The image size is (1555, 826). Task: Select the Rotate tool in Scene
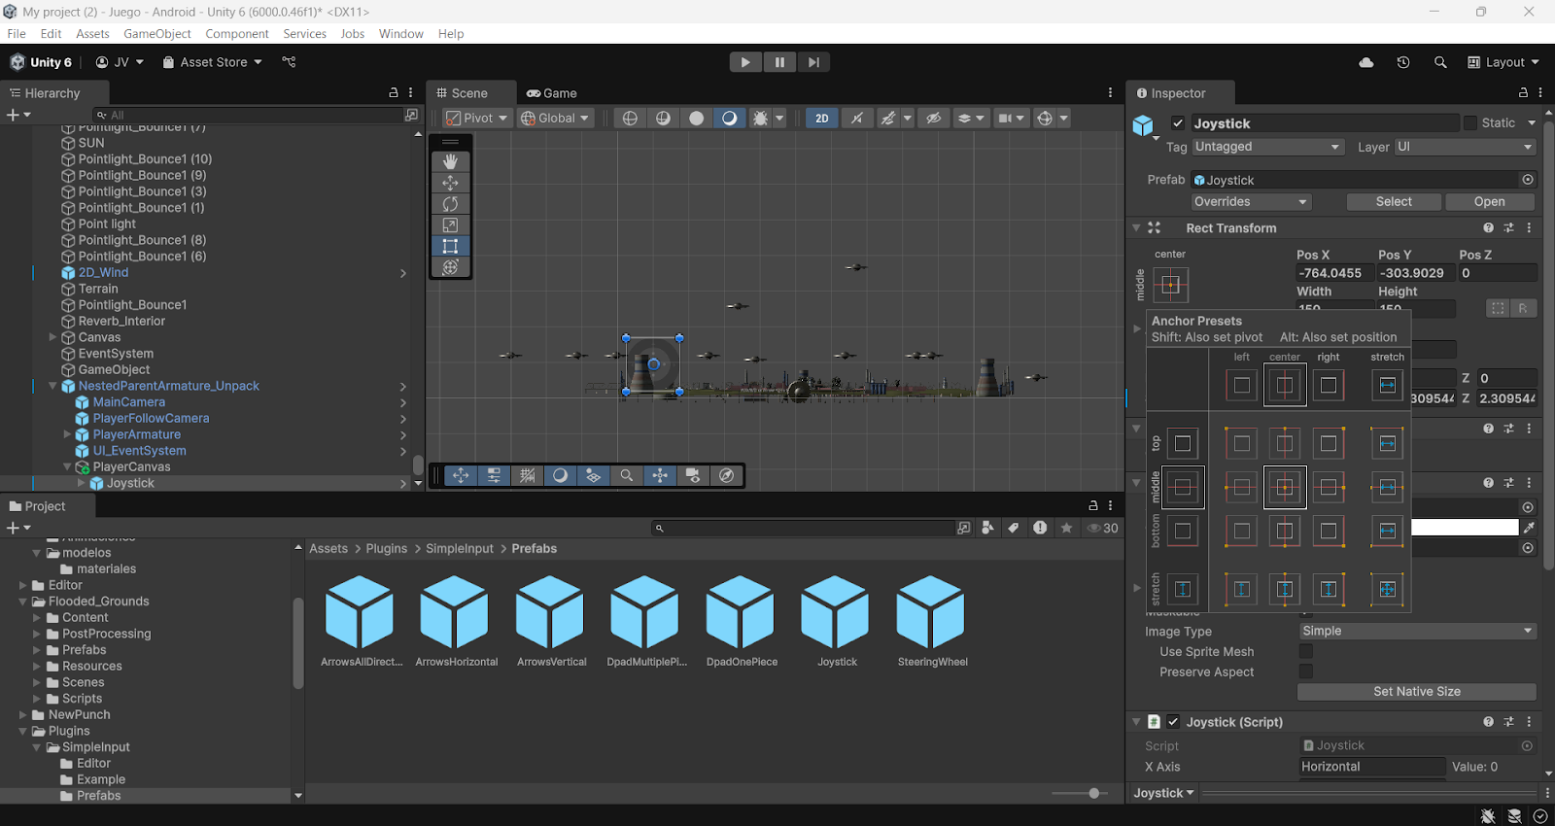pos(450,204)
